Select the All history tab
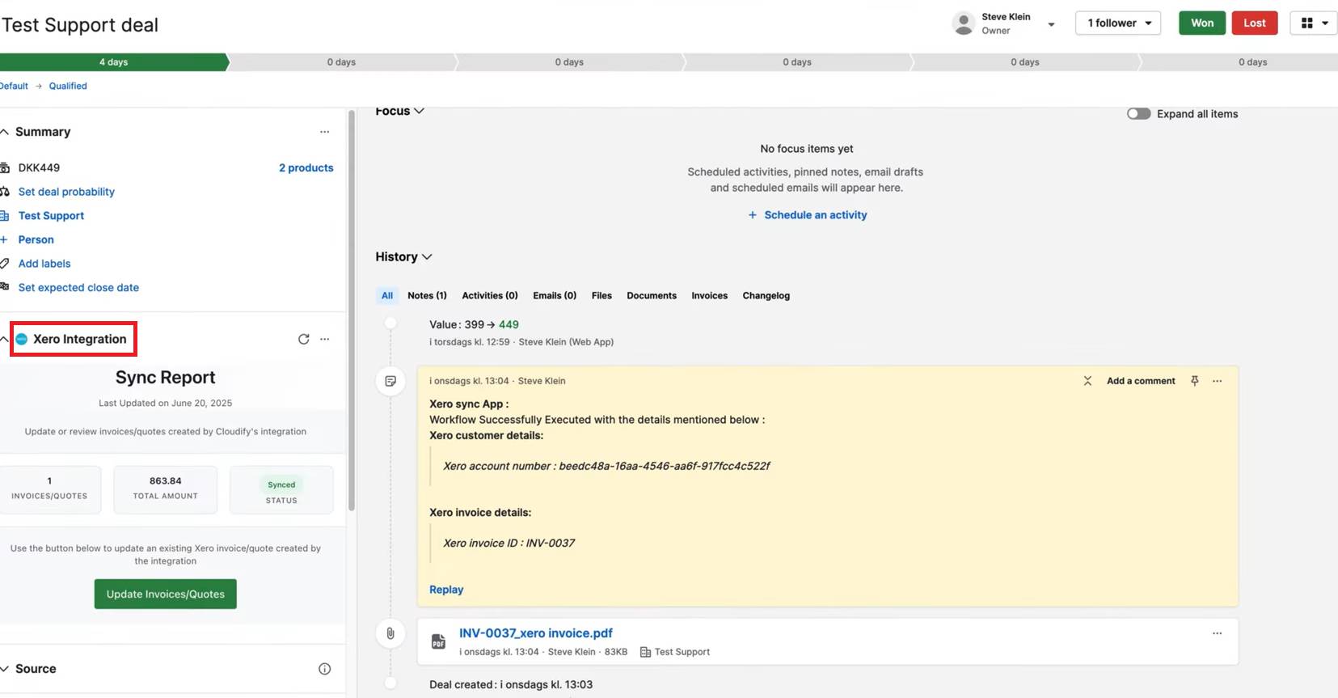1338x698 pixels. (x=387, y=296)
